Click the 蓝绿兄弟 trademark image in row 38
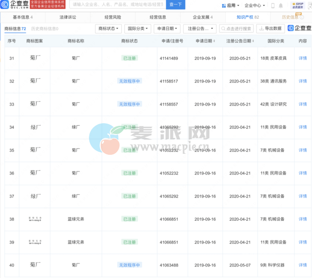The image size is (312, 278). pos(35,219)
